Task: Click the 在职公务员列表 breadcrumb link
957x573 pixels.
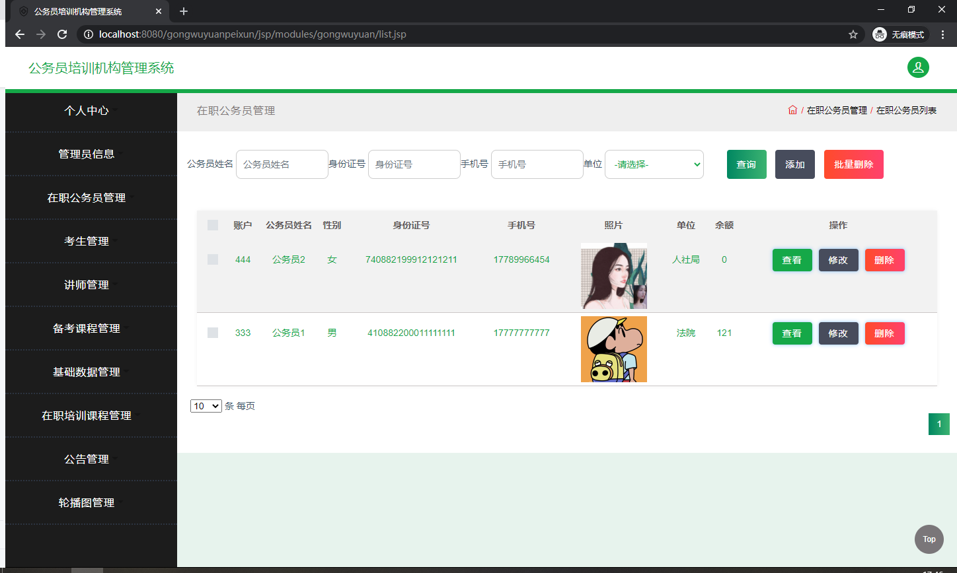Action: coord(907,110)
